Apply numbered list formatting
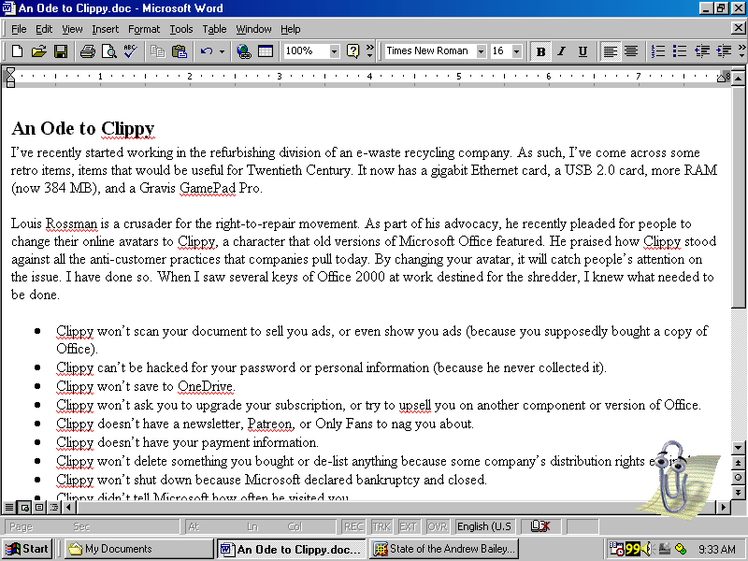Image resolution: width=748 pixels, height=561 pixels. tap(658, 51)
